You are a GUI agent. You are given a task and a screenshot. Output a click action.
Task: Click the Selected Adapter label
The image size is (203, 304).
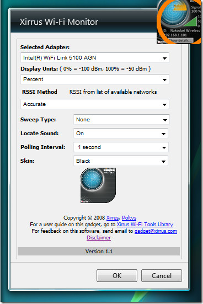45,47
